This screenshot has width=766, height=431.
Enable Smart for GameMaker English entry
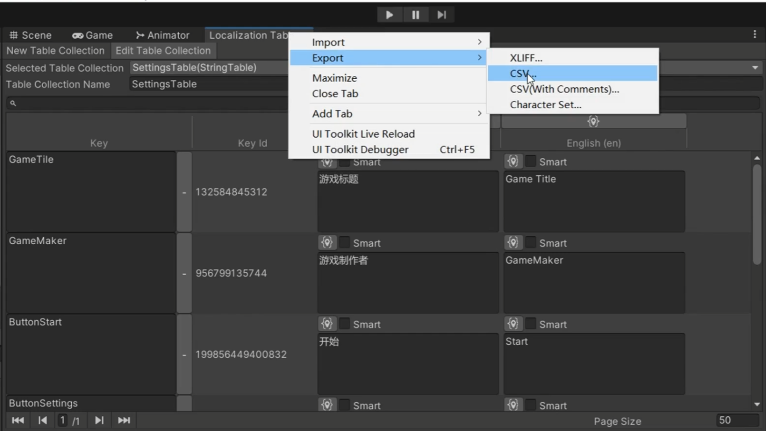[531, 243]
